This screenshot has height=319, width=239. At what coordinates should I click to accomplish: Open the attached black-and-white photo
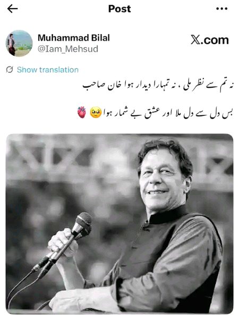click(119, 224)
